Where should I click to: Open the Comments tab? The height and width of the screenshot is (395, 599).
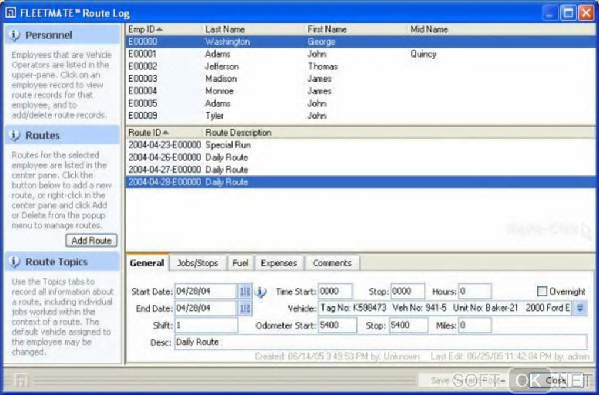tap(332, 264)
